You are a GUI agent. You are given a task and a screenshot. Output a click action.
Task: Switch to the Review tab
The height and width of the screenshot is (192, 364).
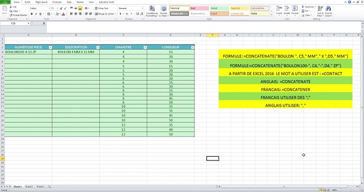click(x=80, y=2)
